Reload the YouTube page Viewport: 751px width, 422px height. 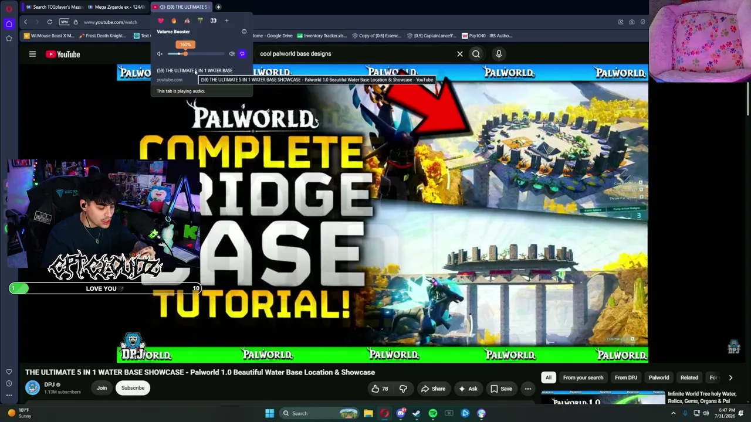point(50,22)
